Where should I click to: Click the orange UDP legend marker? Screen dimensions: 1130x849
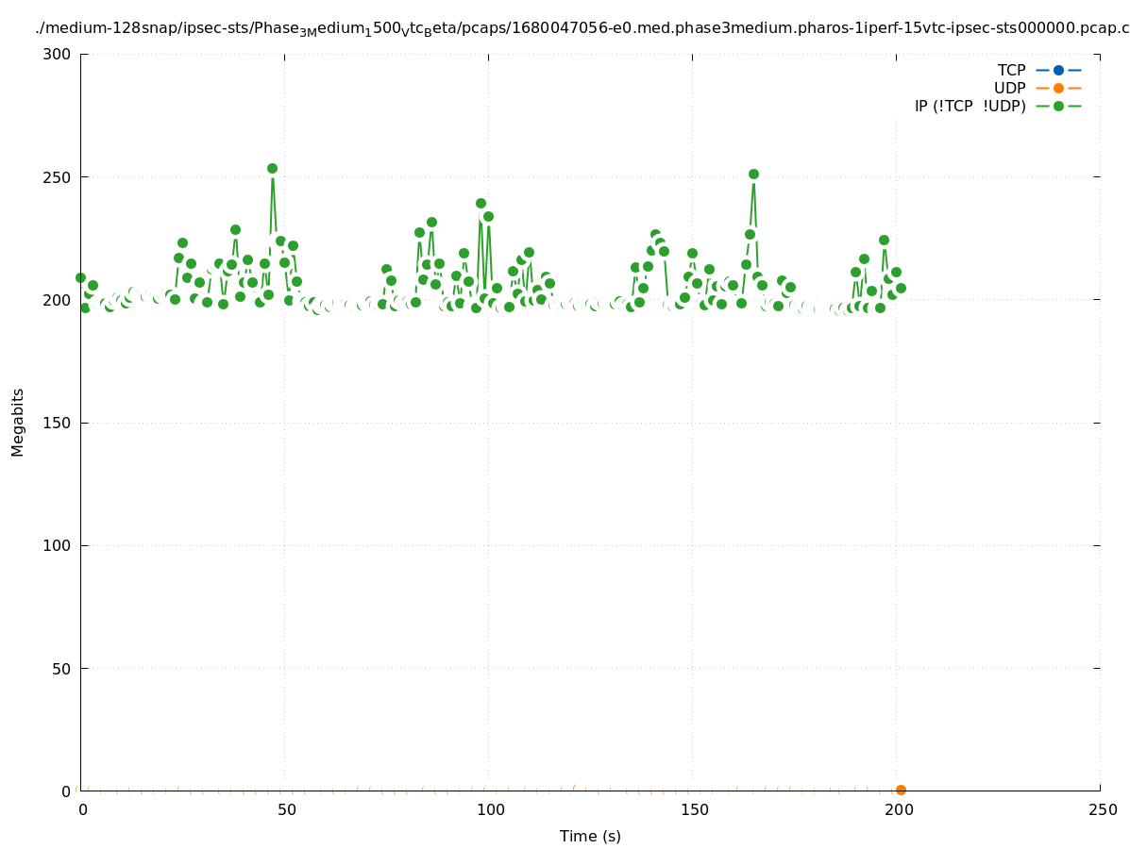[1058, 88]
